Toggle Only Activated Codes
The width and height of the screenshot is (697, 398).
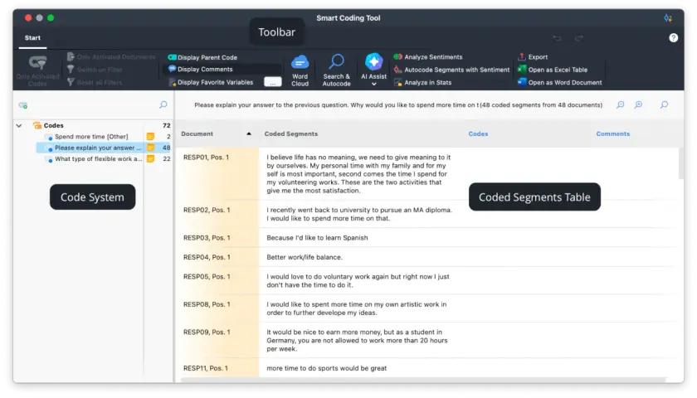pos(38,70)
